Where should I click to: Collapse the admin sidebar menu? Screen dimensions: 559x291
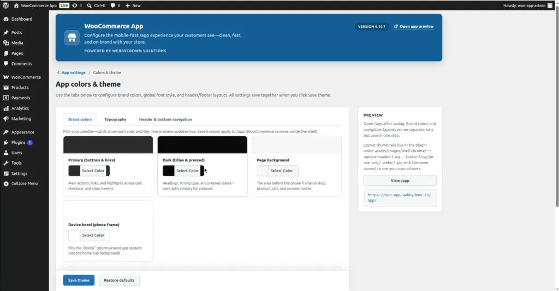tap(24, 184)
